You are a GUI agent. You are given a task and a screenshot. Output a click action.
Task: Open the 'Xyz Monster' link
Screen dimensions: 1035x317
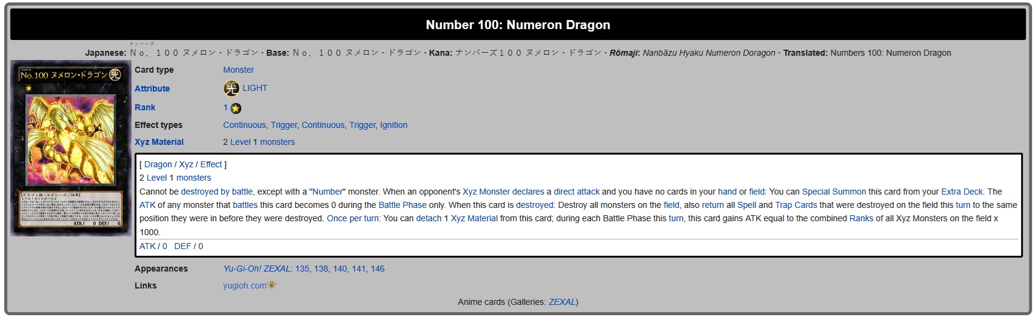pyautogui.click(x=486, y=192)
